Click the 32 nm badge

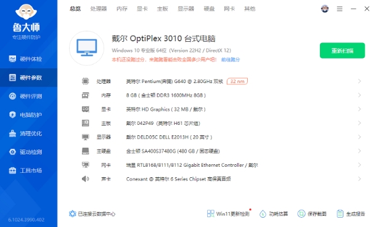(237, 81)
